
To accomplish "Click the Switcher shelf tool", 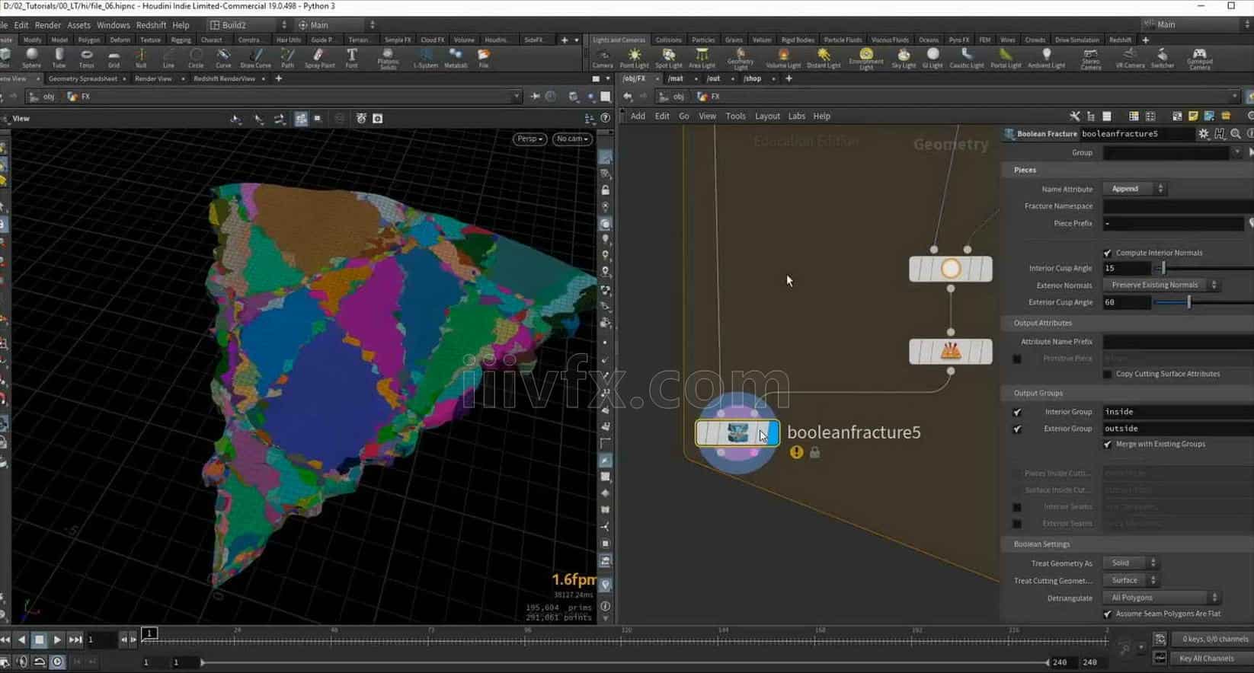I will [x=1162, y=58].
